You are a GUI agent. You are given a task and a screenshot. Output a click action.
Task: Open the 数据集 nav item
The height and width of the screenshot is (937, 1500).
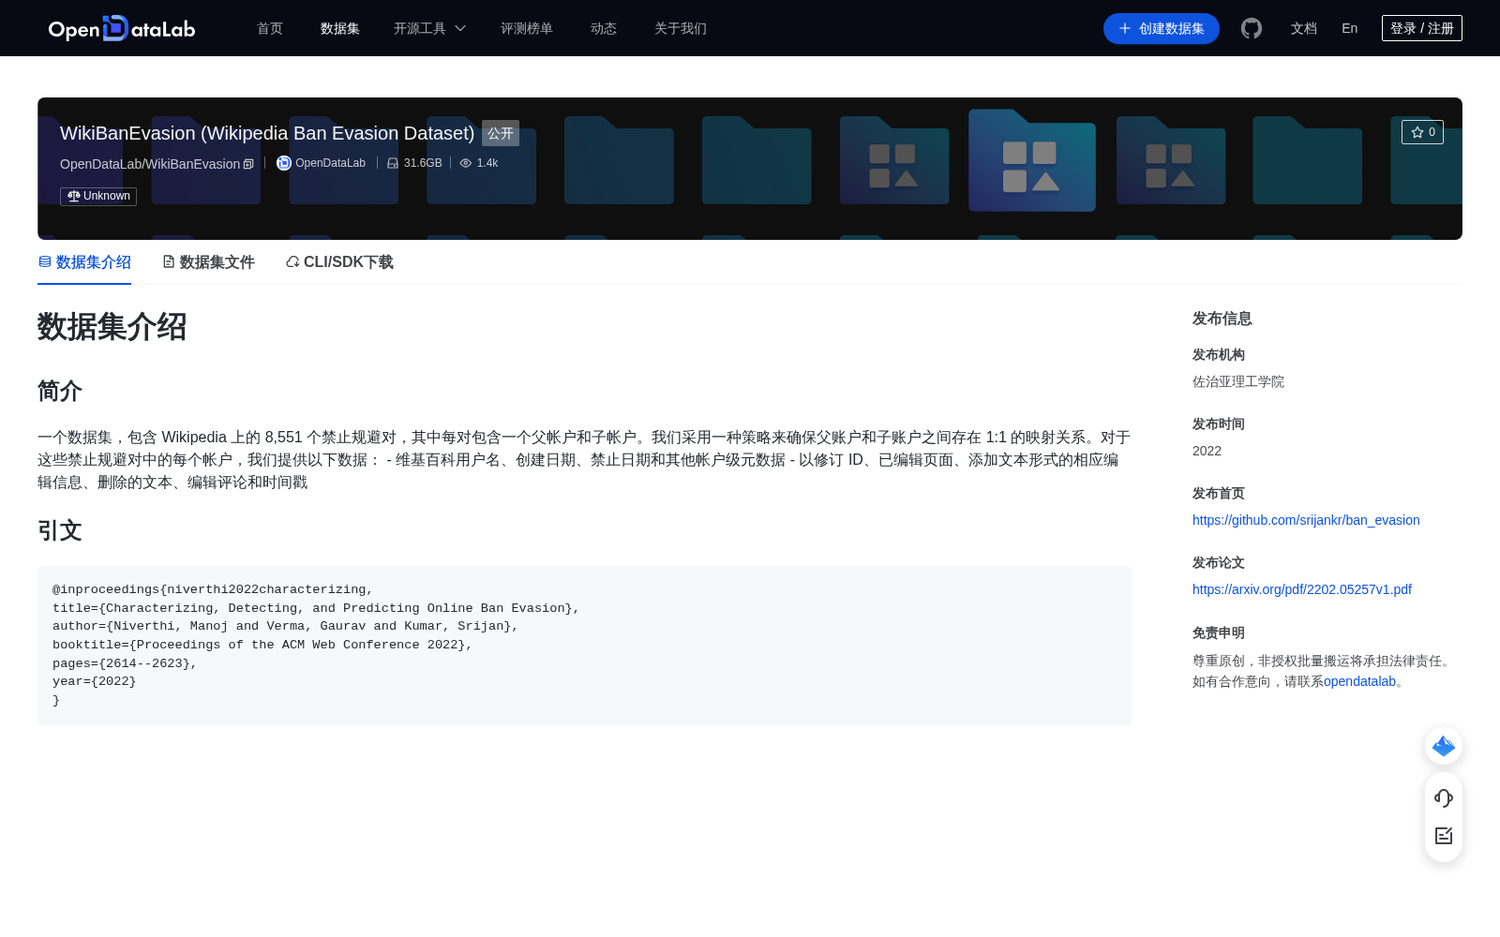(340, 28)
